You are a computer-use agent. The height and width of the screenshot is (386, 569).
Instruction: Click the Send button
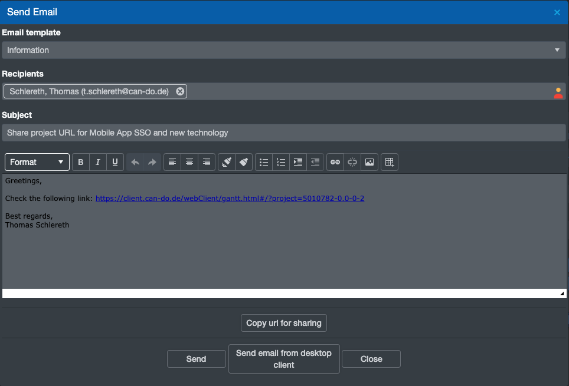(x=197, y=359)
